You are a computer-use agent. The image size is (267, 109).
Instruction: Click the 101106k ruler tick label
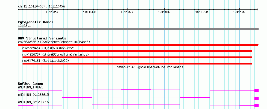coord(89,12)
